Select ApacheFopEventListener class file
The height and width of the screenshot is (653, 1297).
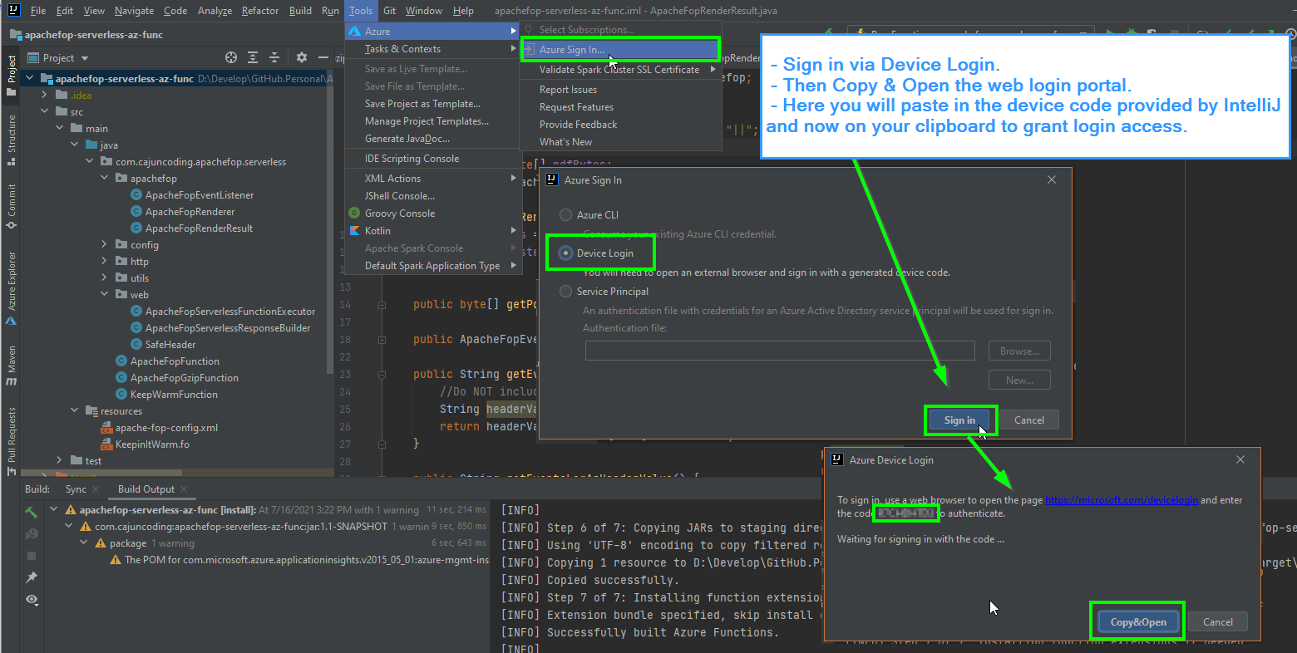pyautogui.click(x=200, y=195)
